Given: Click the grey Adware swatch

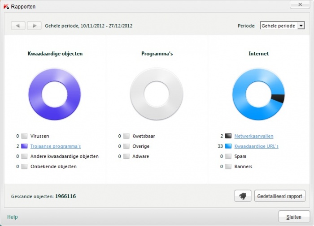Looking at the screenshot, I should [126, 156].
